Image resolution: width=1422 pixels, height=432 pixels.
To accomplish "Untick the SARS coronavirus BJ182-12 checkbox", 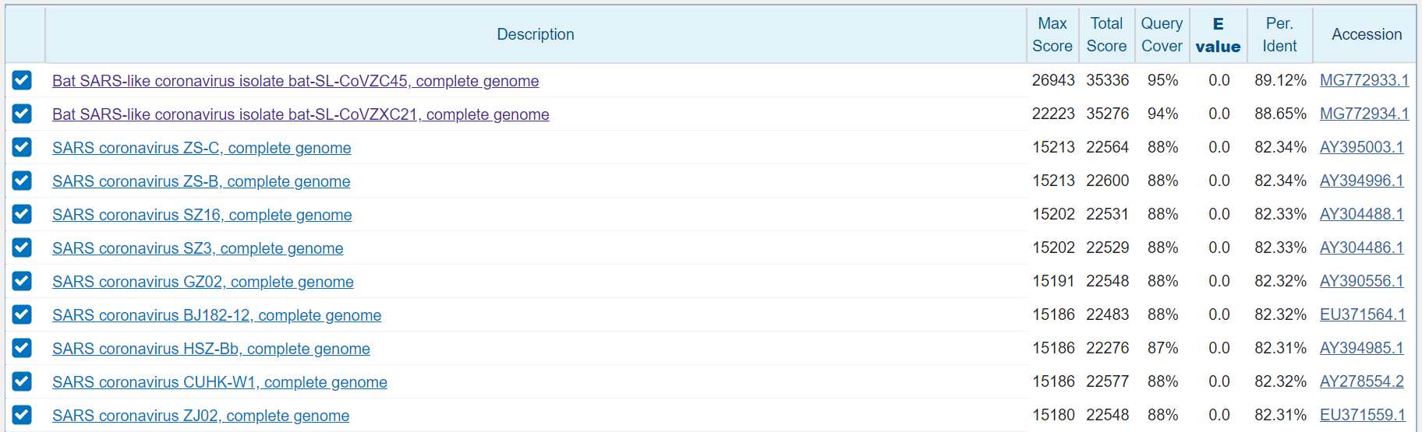I will tap(22, 314).
